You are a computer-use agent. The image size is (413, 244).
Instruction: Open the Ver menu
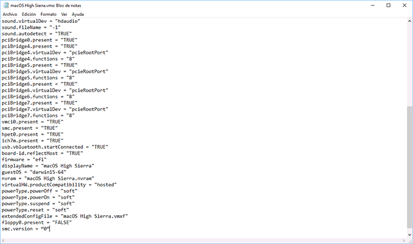(64, 14)
